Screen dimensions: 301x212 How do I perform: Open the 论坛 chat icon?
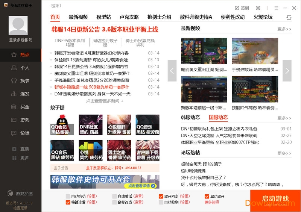[14, 133]
